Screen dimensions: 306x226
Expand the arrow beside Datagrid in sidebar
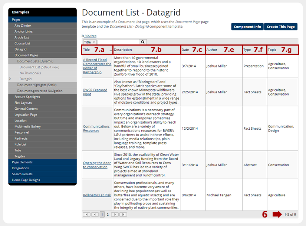pos(10,79)
